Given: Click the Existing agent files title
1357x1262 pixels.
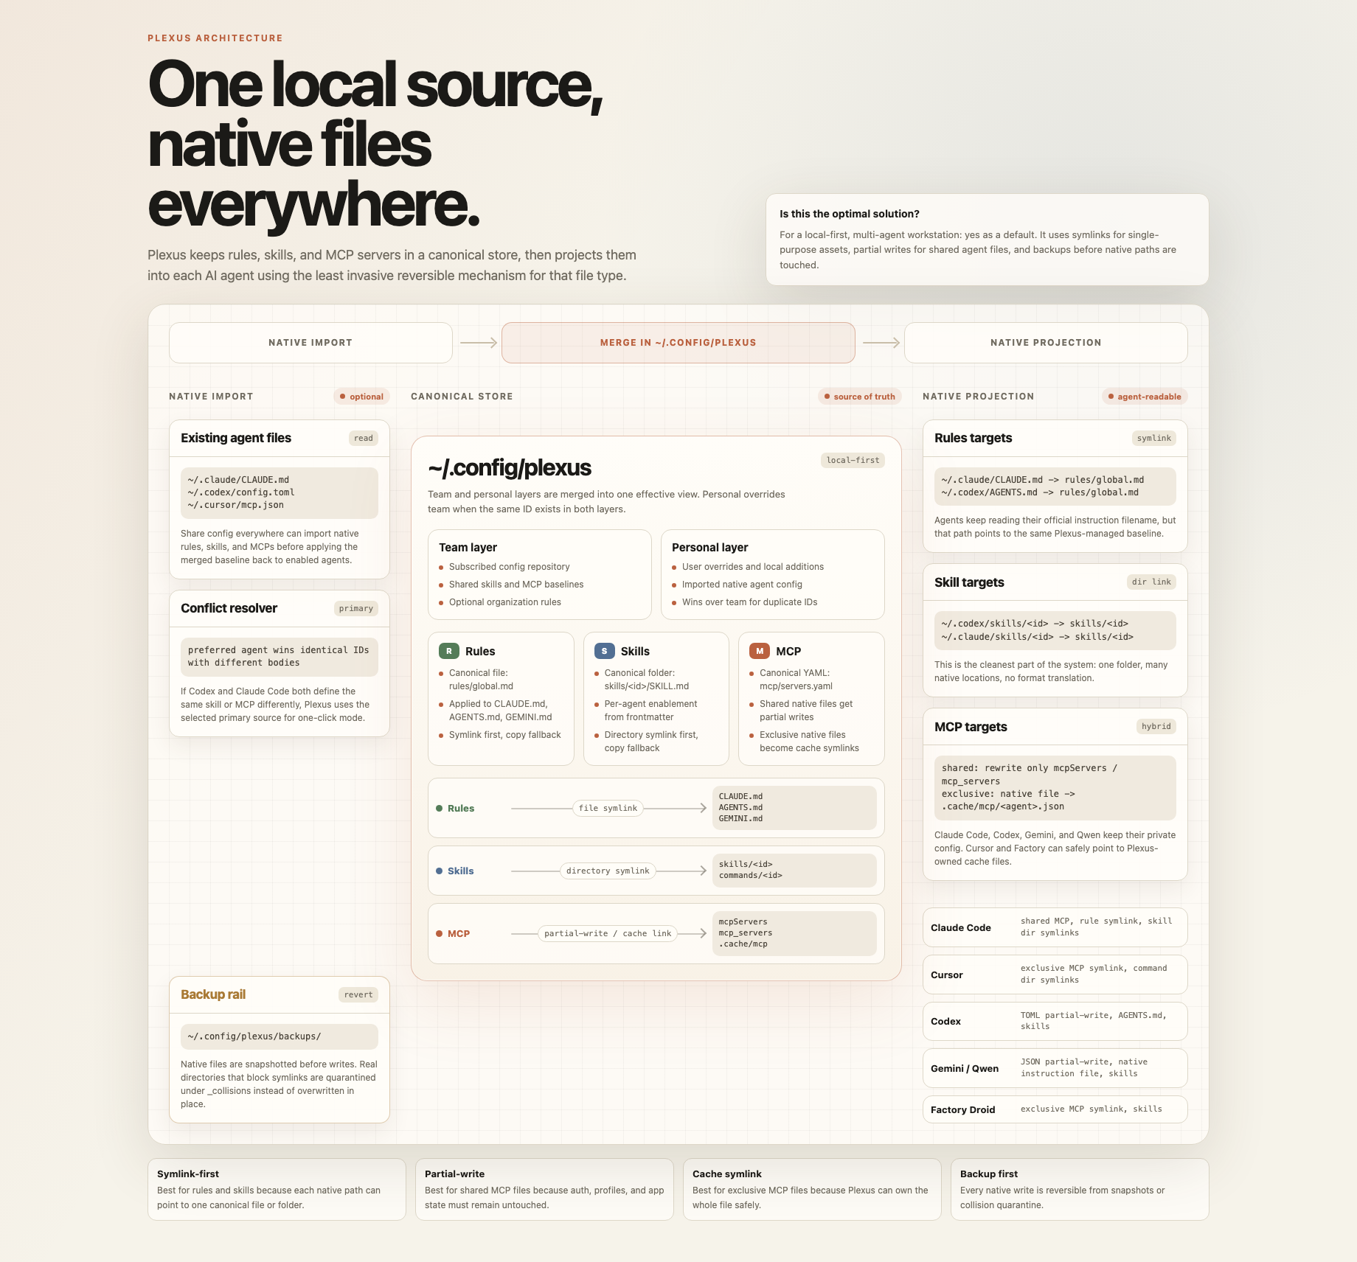Looking at the screenshot, I should point(236,438).
